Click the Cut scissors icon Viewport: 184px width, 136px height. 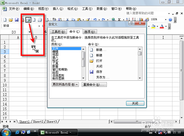(67, 20)
